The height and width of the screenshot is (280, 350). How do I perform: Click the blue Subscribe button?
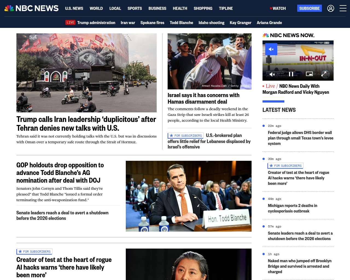[310, 8]
